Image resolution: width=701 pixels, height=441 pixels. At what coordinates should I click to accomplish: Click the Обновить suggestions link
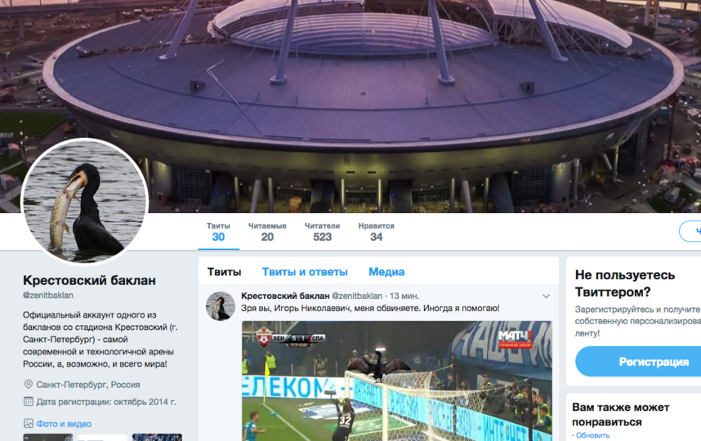(x=592, y=435)
